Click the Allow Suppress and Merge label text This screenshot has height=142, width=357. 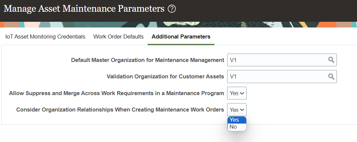point(116,93)
